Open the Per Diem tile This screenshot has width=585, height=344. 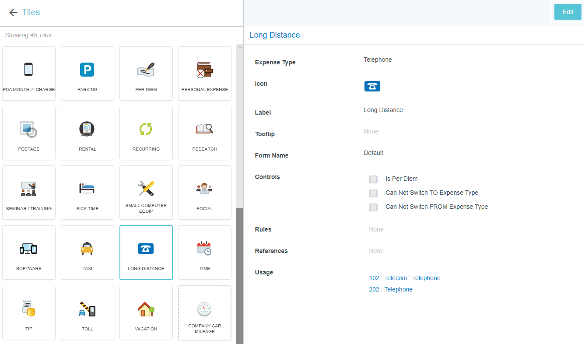point(146,73)
